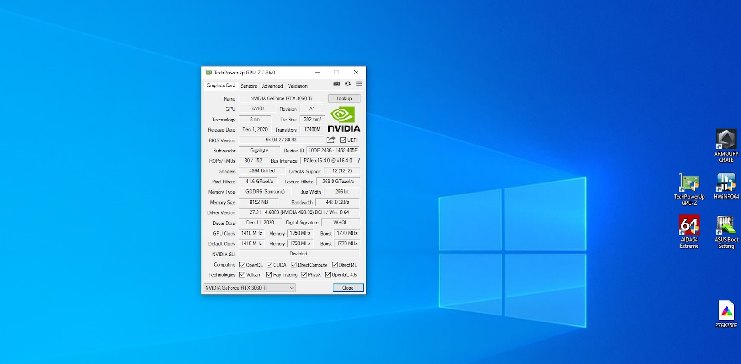Click the Technology field 8 nm

click(255, 119)
